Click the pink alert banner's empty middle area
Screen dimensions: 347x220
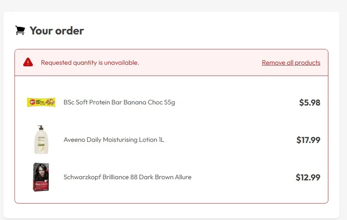coord(200,62)
